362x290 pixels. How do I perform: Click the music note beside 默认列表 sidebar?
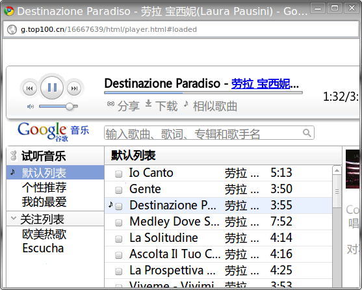click(13, 172)
